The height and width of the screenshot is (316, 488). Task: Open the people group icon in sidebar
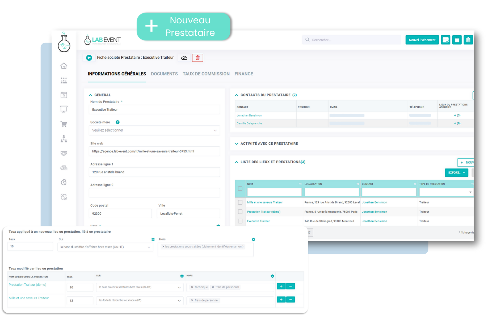point(64,80)
